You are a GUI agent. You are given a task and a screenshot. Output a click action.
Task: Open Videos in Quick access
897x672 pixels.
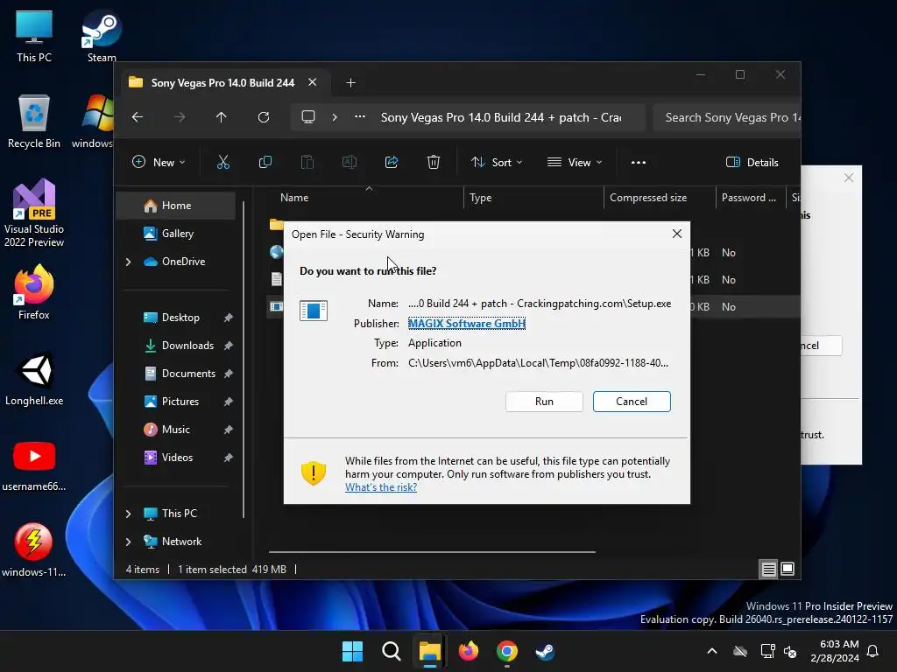177,457
